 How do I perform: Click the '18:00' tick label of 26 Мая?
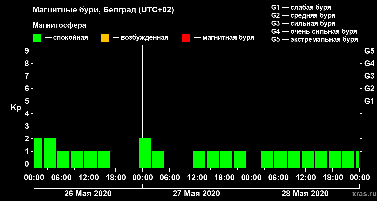(x=115, y=178)
